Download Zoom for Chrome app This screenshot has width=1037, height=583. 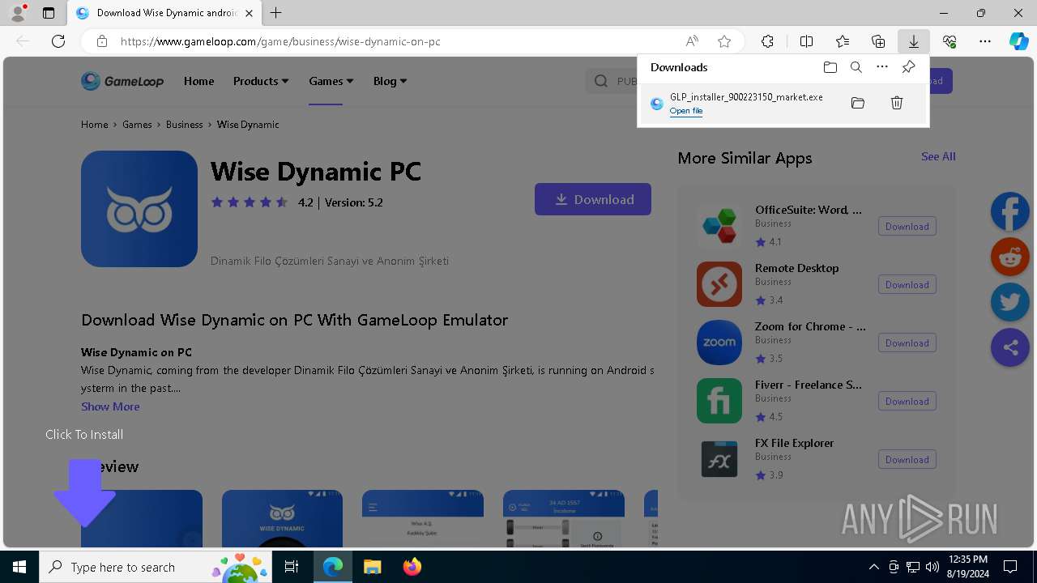tap(907, 343)
